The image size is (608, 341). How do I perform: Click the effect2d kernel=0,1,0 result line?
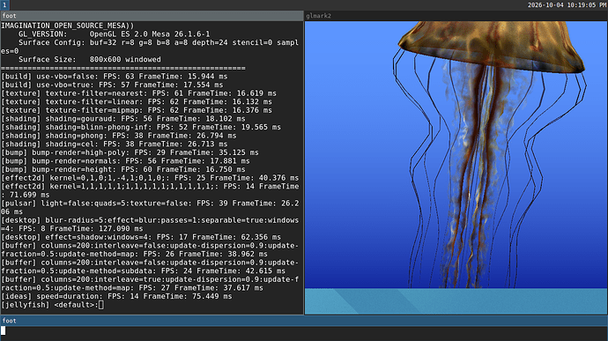150,178
